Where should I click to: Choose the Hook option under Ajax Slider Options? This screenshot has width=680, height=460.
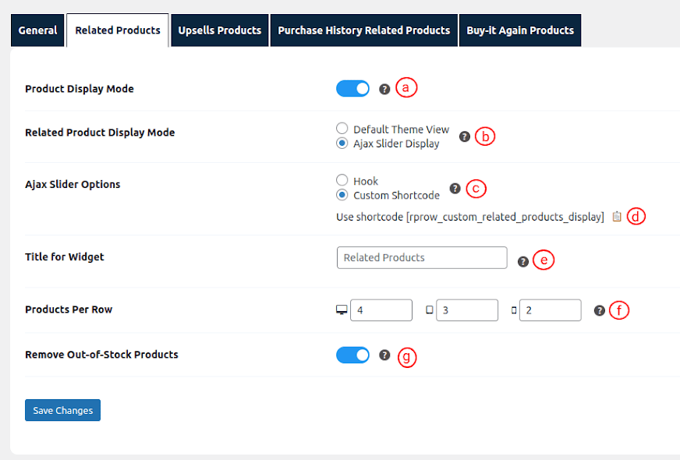[x=341, y=180]
